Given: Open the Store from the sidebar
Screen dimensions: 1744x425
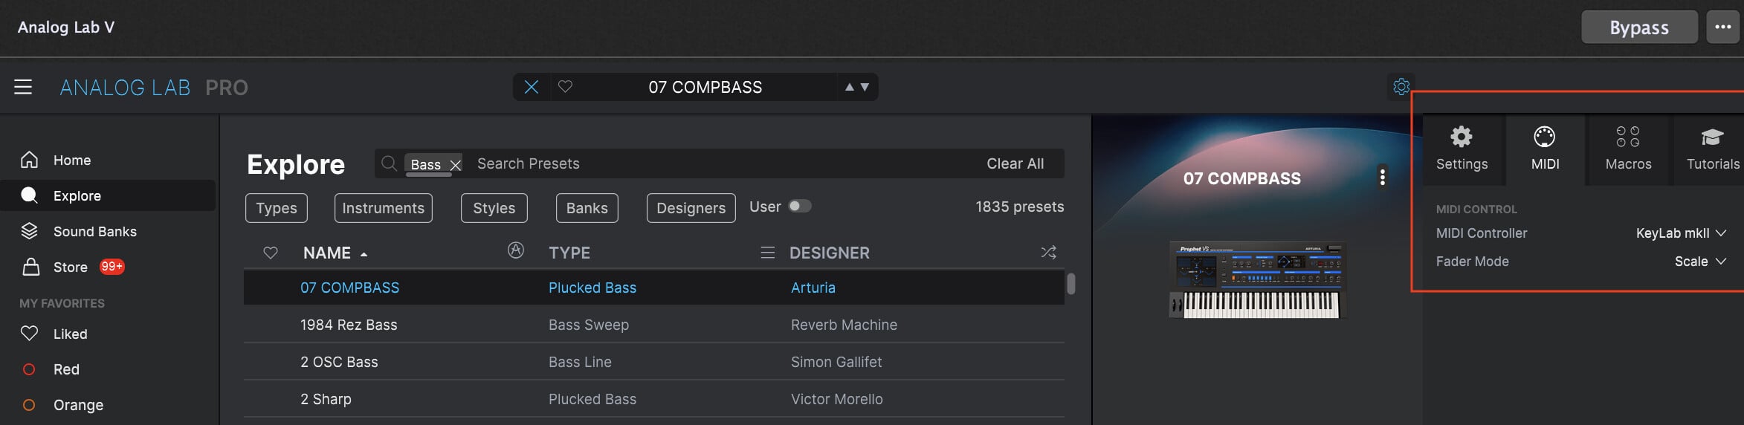Looking at the screenshot, I should (x=71, y=267).
